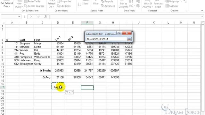
Task: Click the 'Biltmoytner' cell
Action: [26, 64]
